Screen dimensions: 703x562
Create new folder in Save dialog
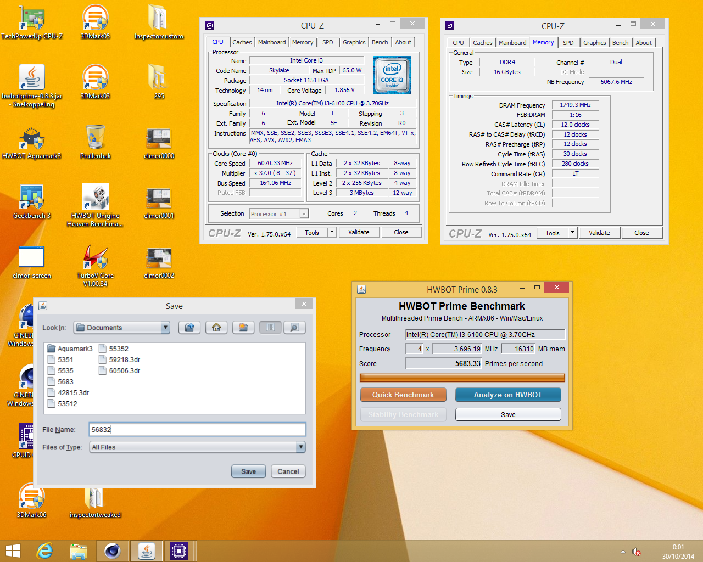tap(243, 328)
